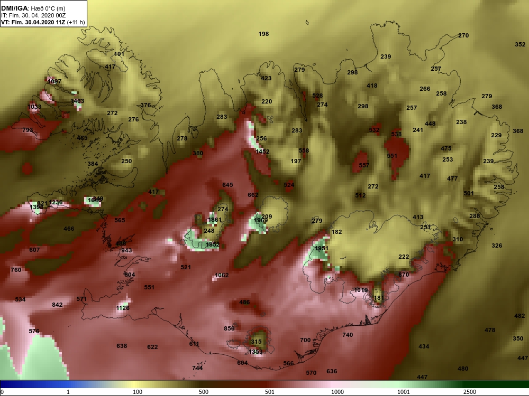Click the map value 1852
This screenshot has width=529, height=396.
(213, 244)
